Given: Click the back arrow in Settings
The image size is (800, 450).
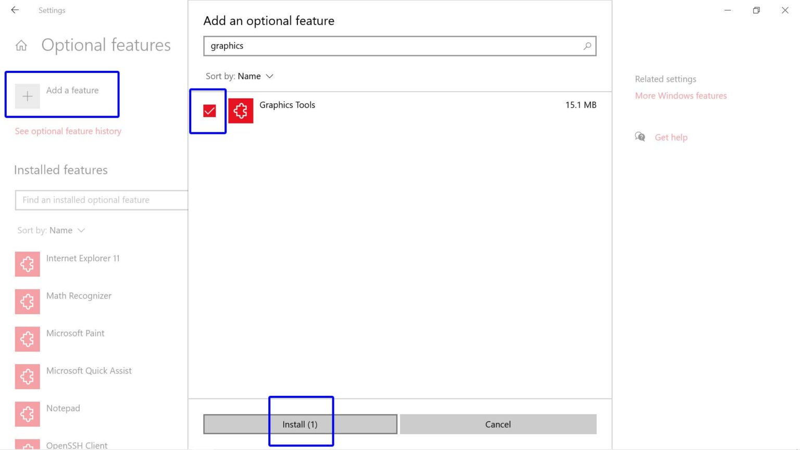Looking at the screenshot, I should [15, 10].
